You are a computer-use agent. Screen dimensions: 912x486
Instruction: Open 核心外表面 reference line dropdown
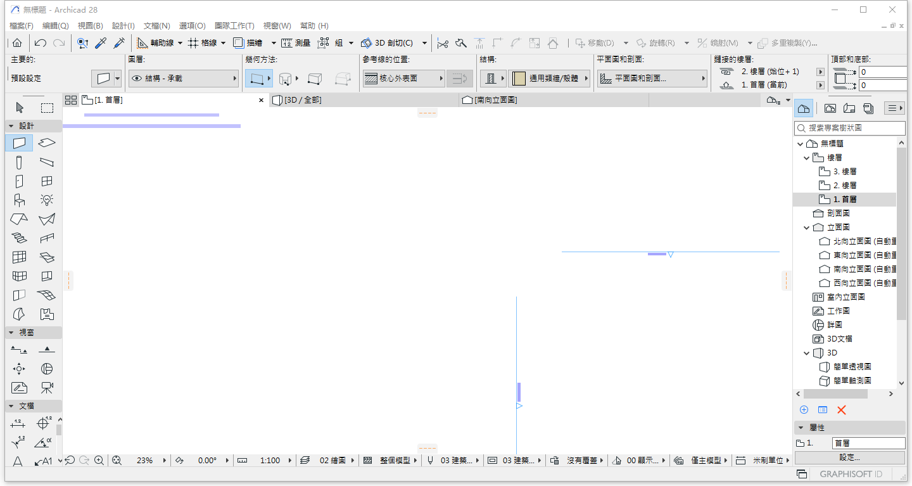point(404,79)
